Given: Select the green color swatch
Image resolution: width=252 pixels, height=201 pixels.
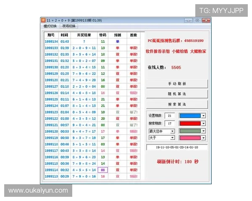Looking at the screenshot, I should 190,131.
